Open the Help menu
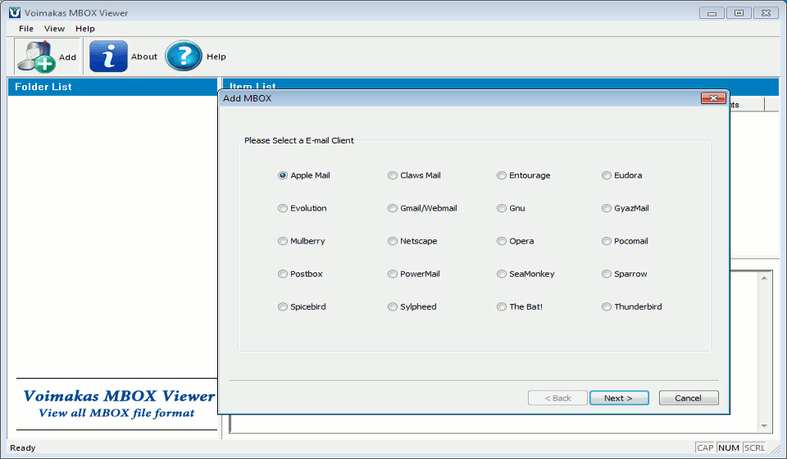This screenshot has width=787, height=459. click(84, 29)
